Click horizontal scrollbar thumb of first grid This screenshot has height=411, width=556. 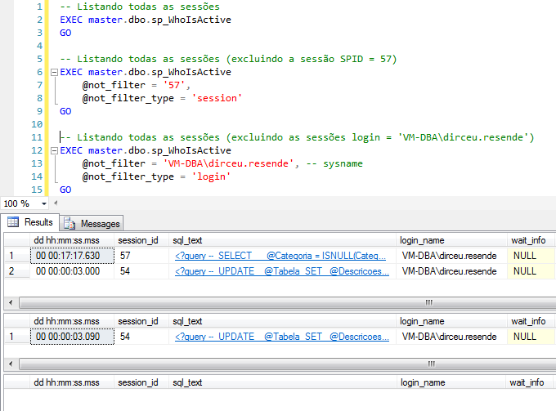tap(288, 302)
